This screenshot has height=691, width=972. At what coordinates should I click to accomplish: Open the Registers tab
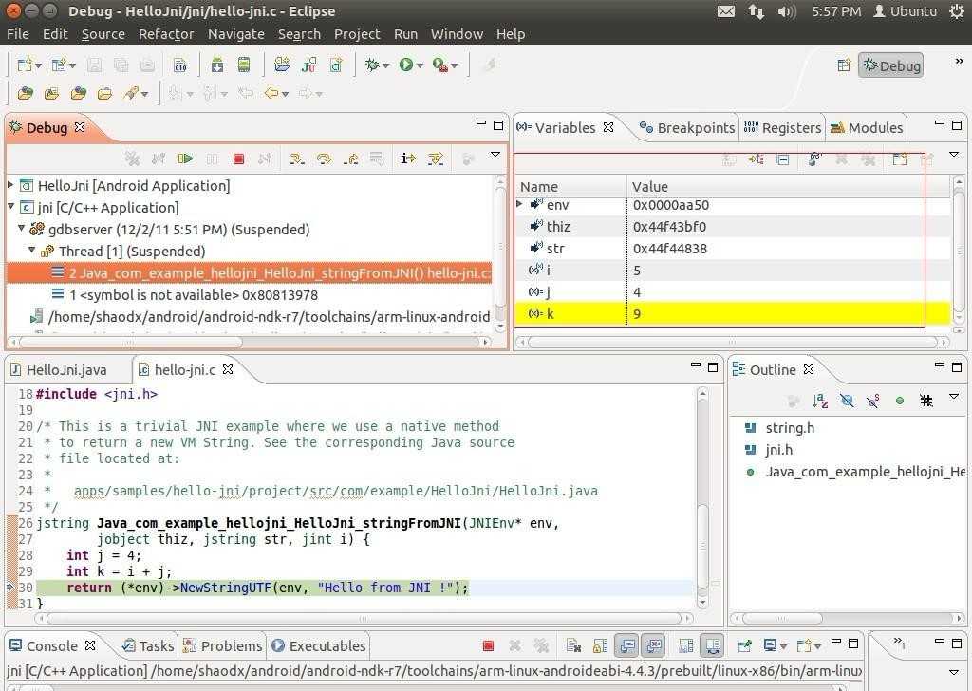(x=782, y=128)
